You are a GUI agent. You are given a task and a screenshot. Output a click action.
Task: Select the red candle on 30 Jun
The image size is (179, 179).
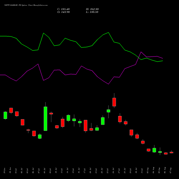(x=11, y=110)
